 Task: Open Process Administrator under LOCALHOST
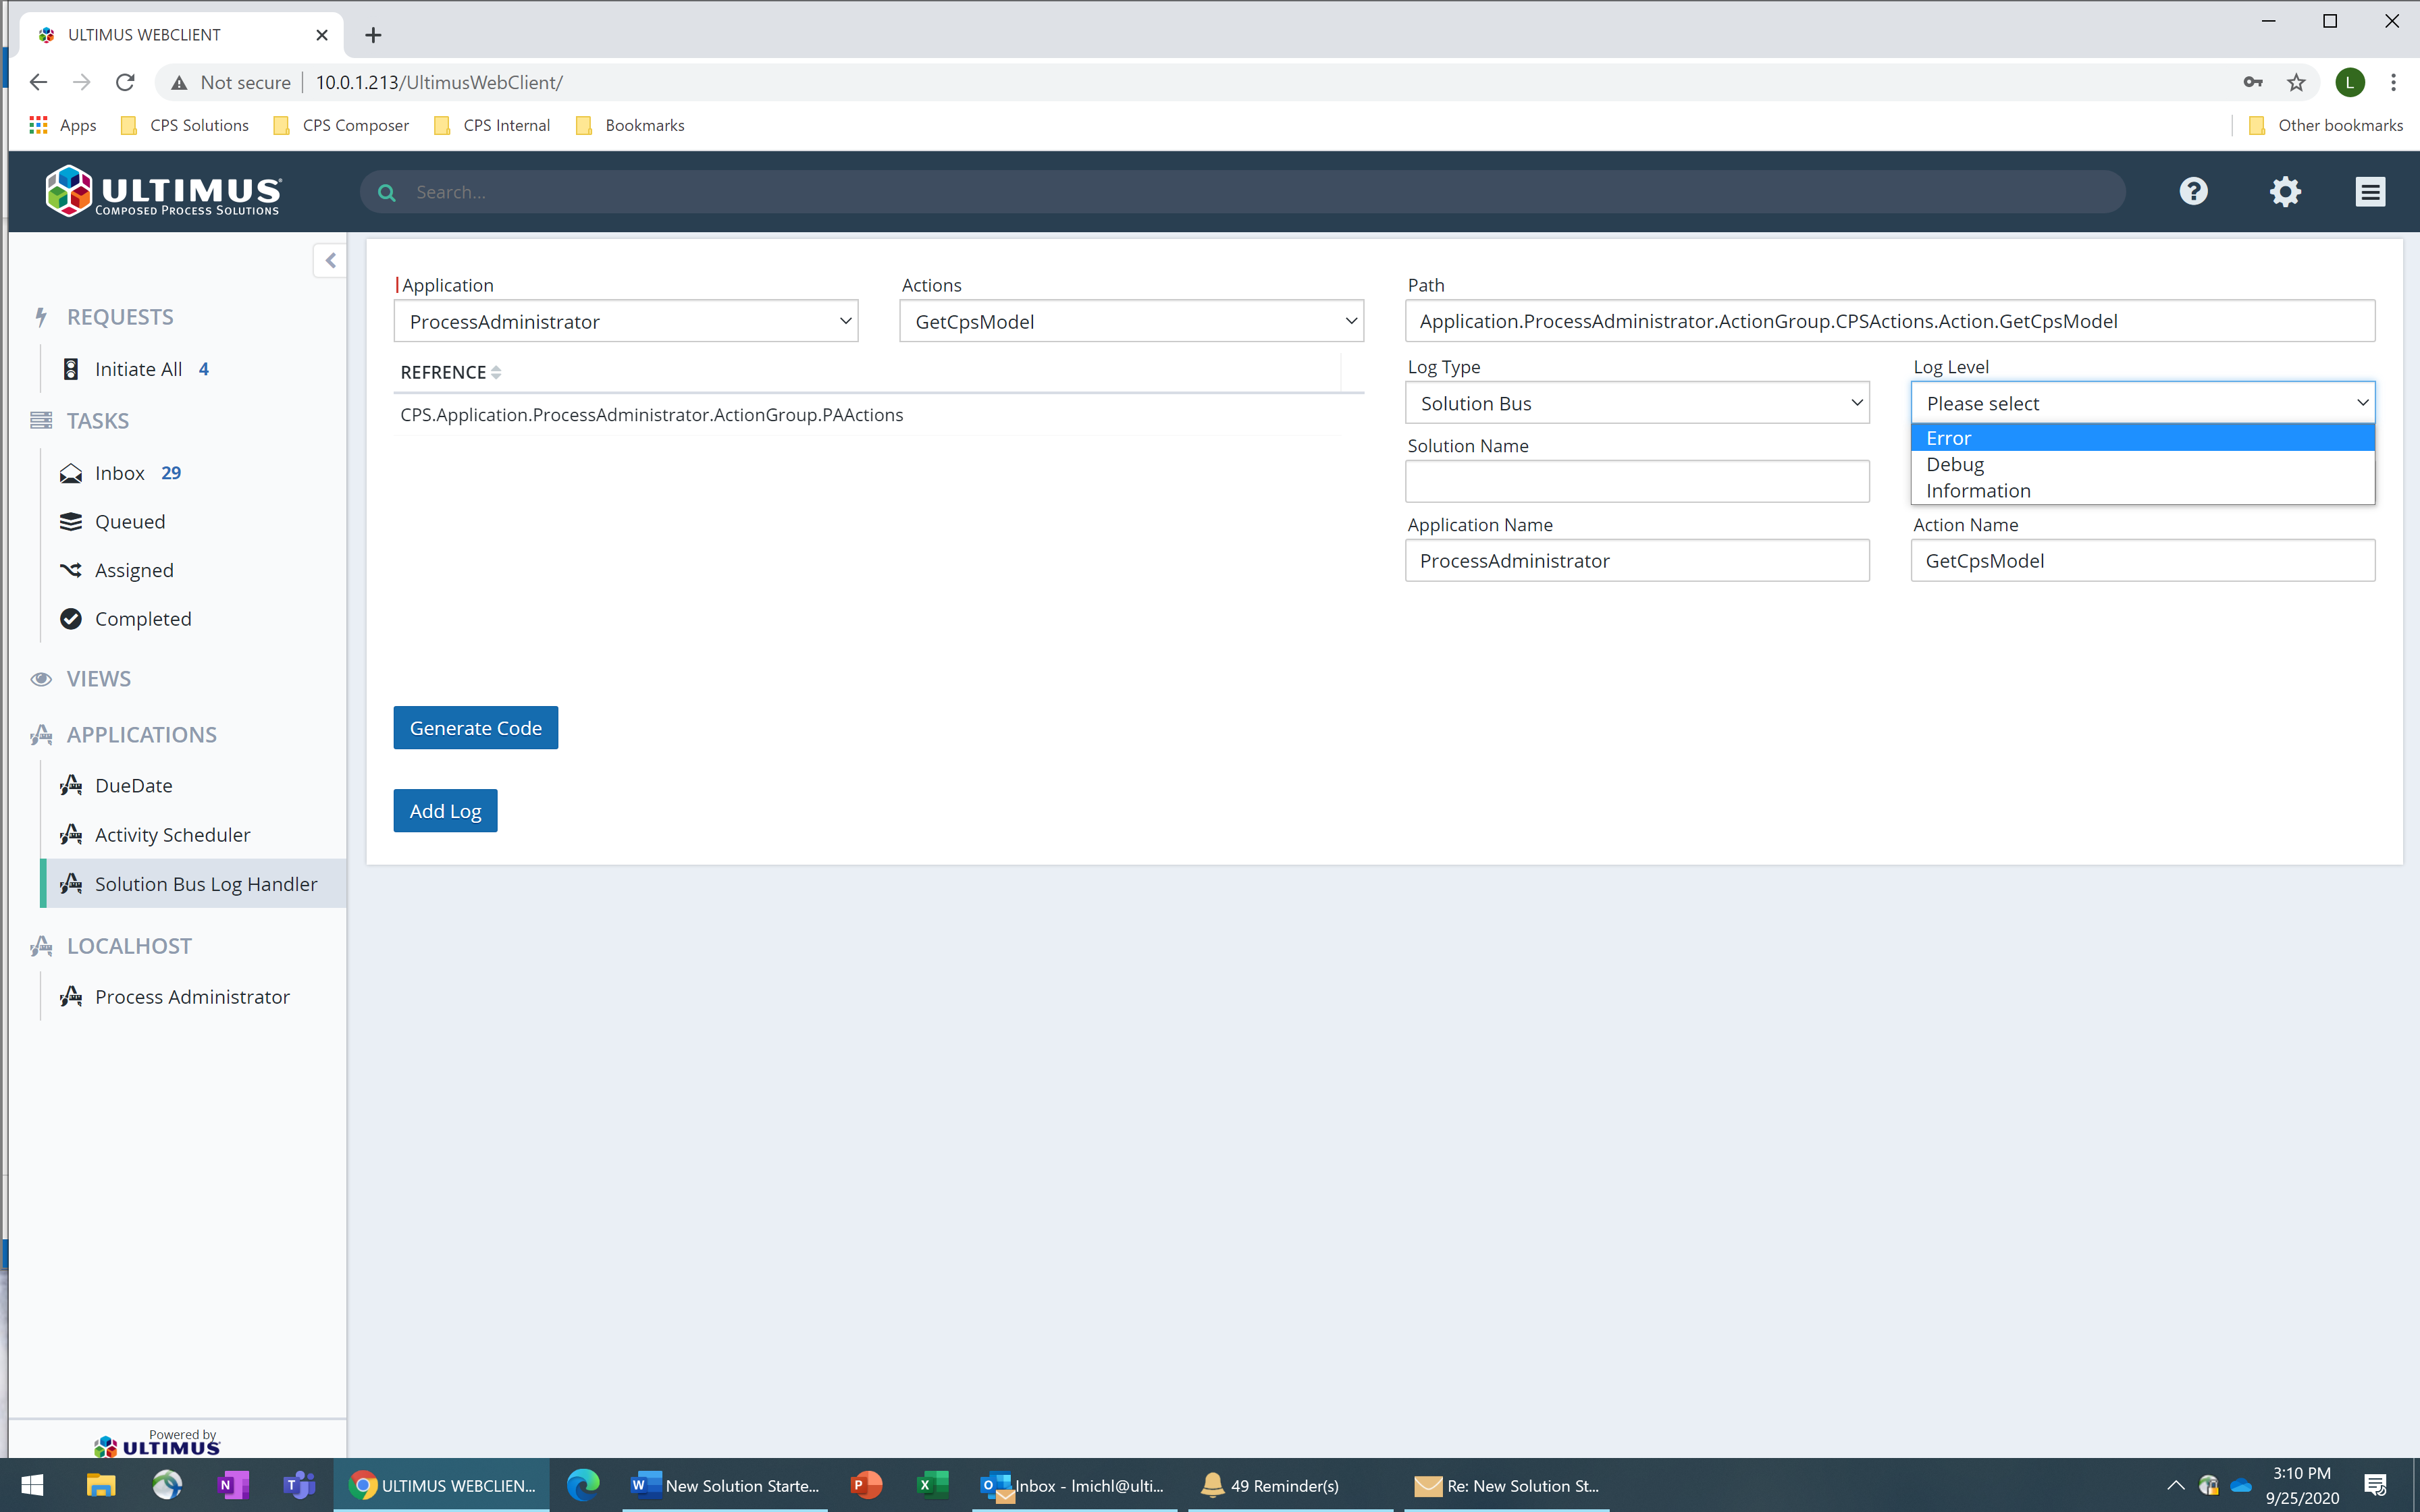point(191,996)
